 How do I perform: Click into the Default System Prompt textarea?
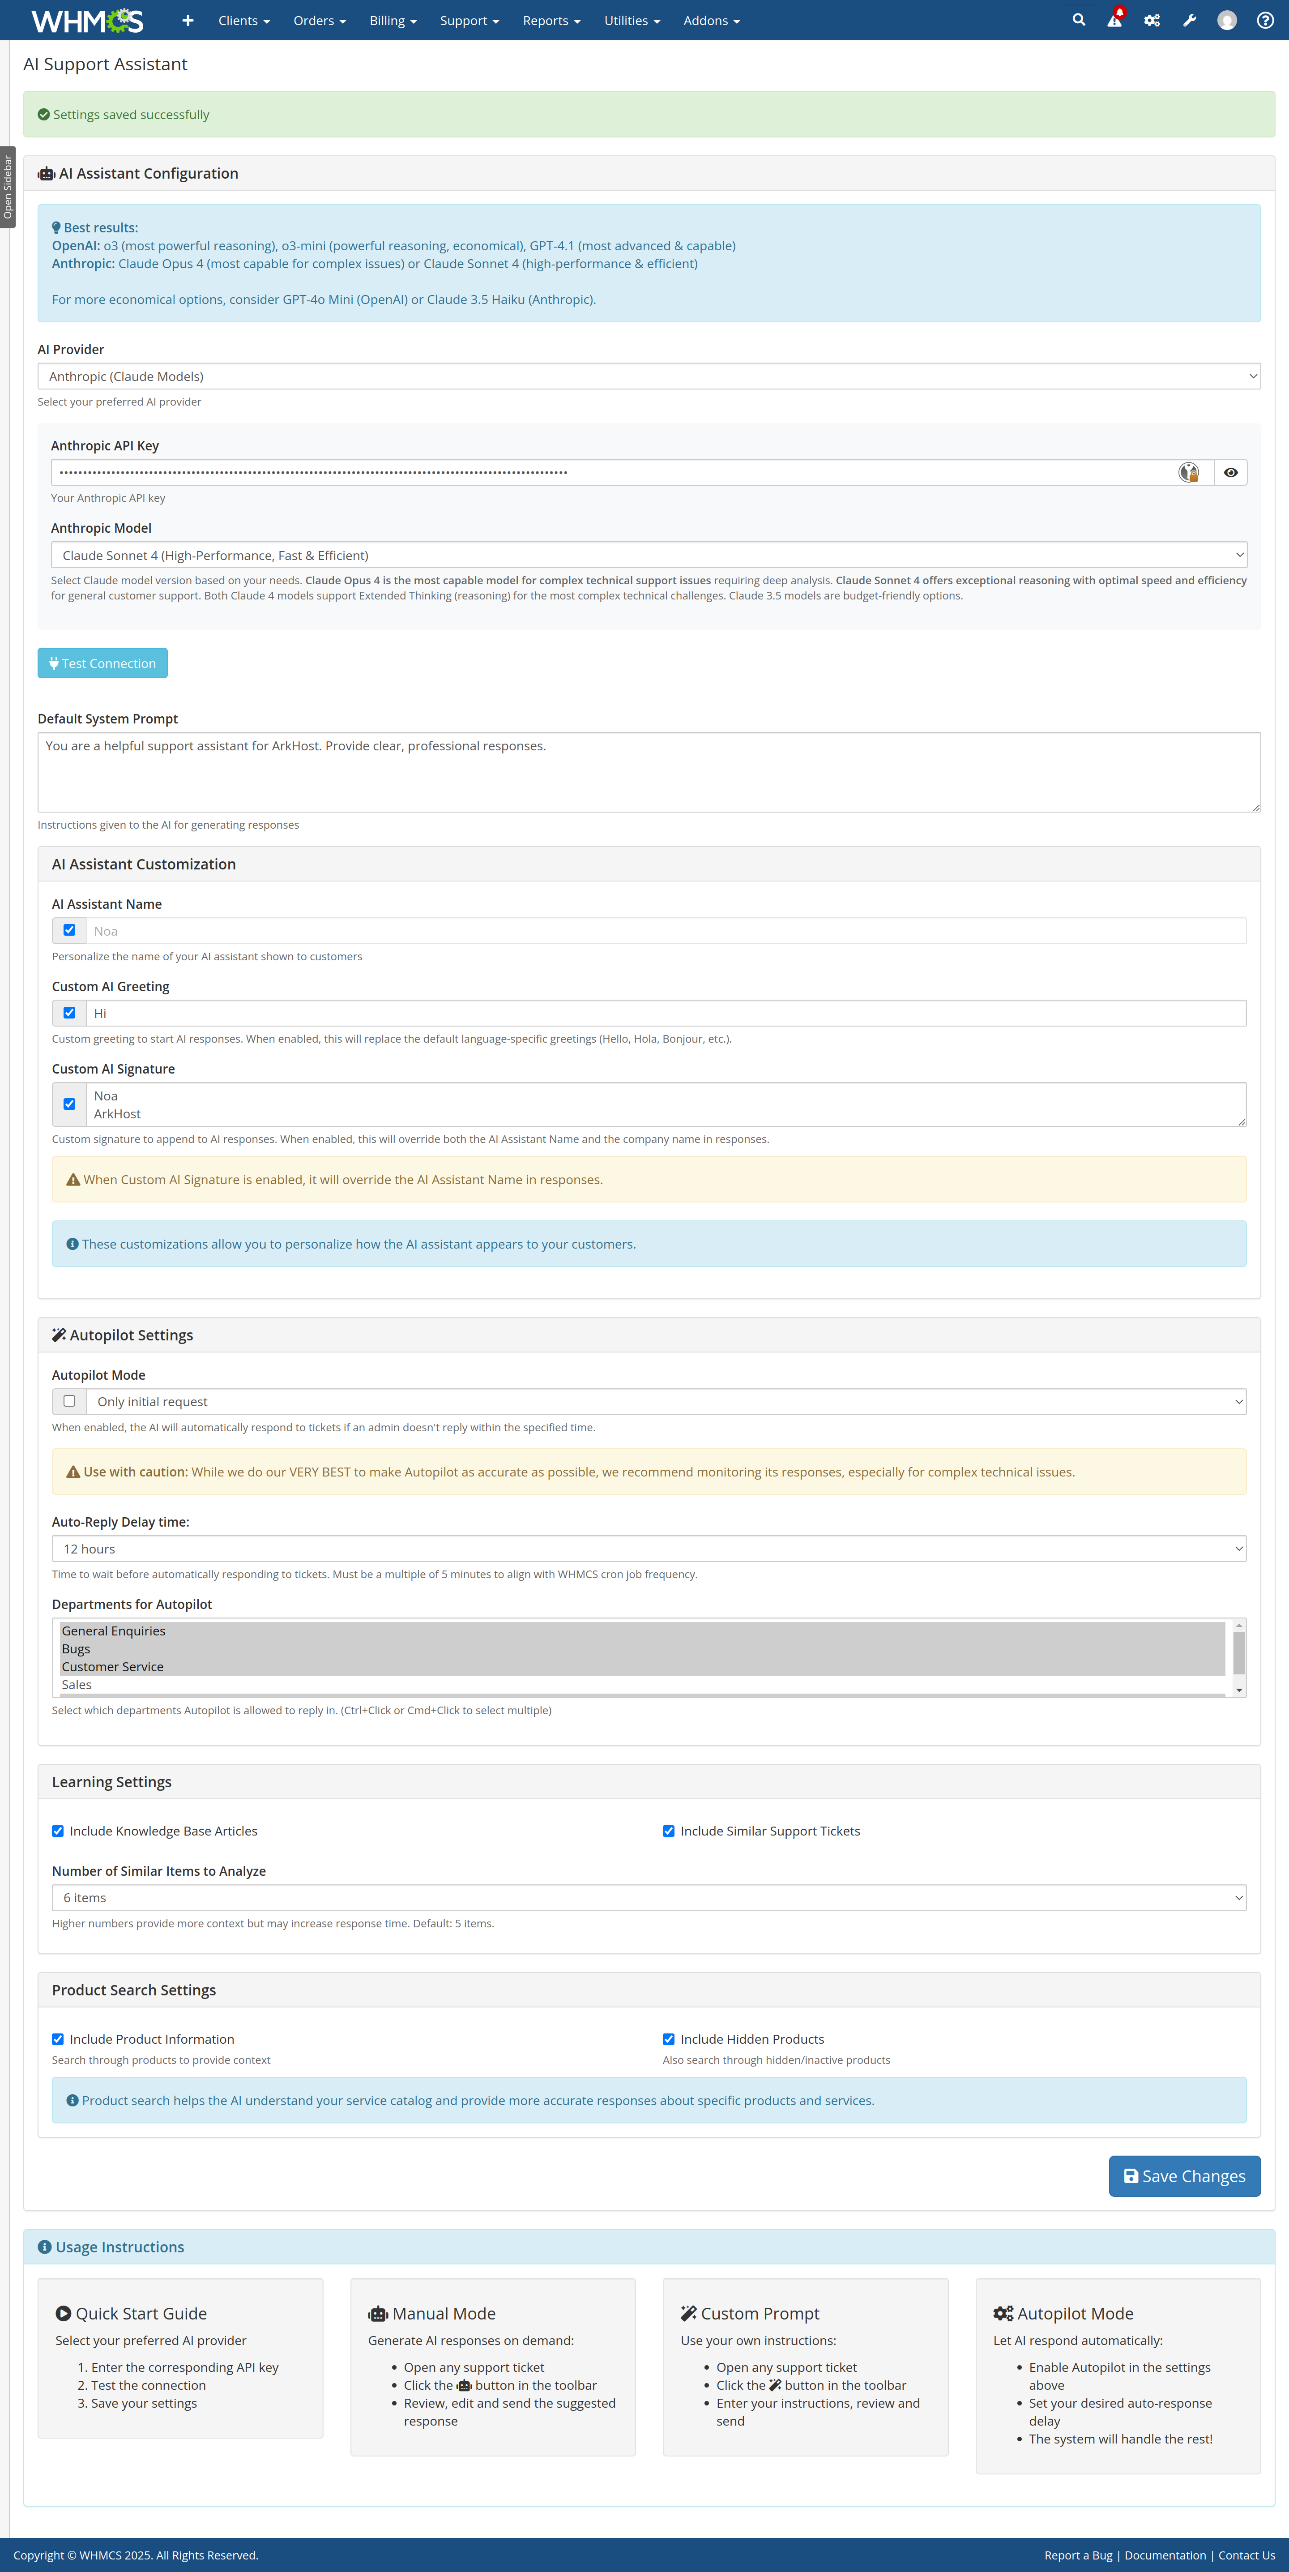649,772
